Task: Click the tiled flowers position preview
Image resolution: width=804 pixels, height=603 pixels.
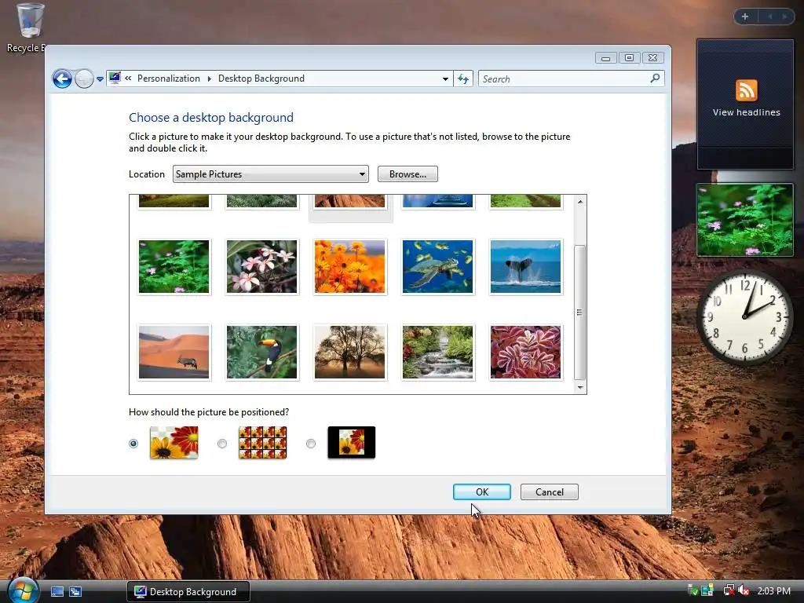Action: (262, 443)
